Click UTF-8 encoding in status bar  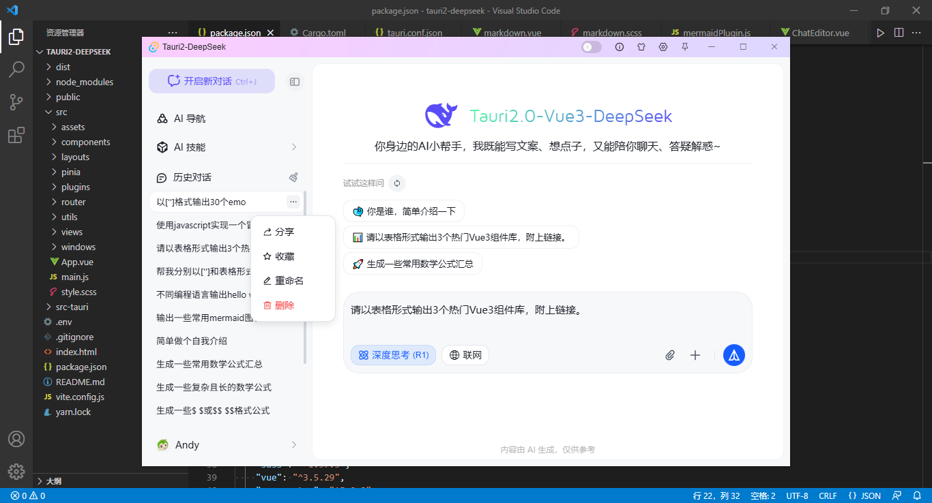coord(797,496)
